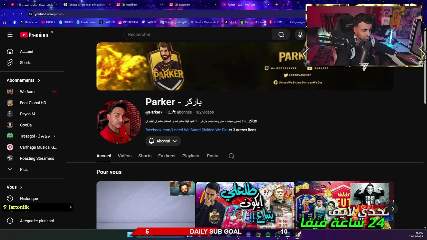Open the facebook.com United.We.Stand link

[x=186, y=130]
